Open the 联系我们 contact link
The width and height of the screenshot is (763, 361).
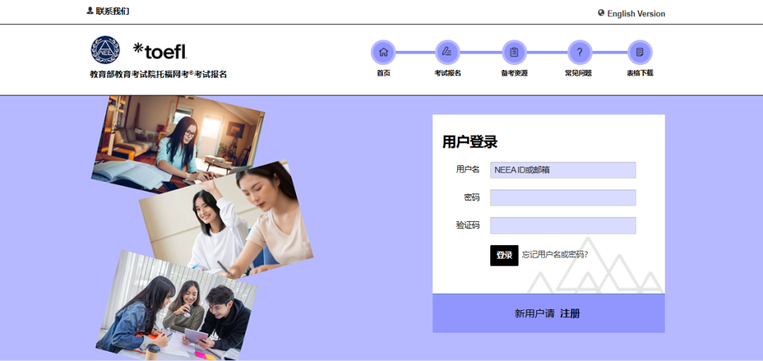pyautogui.click(x=112, y=11)
